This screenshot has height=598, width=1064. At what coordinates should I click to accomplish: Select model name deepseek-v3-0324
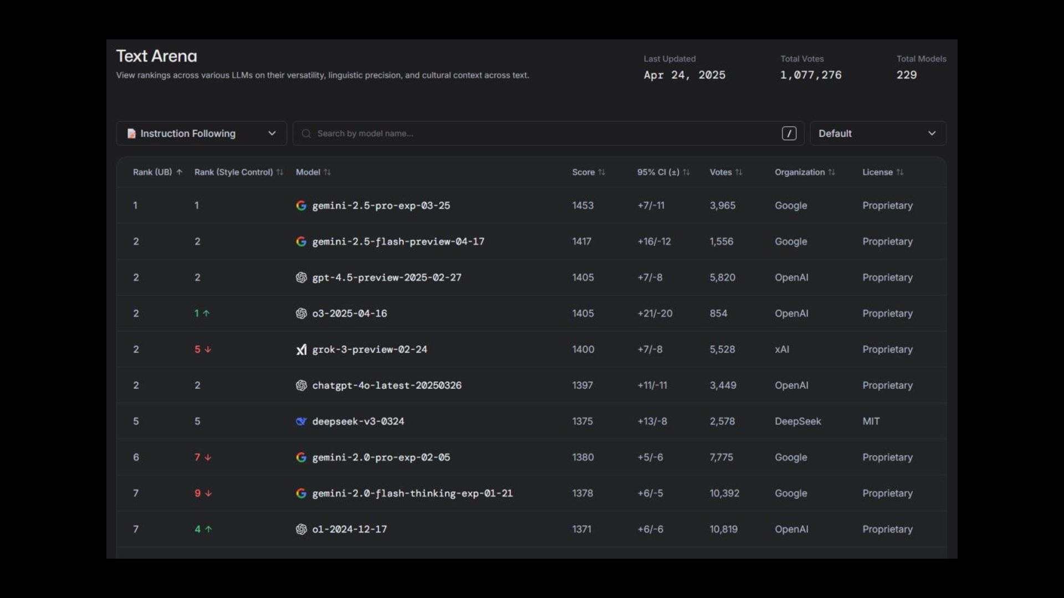358,421
